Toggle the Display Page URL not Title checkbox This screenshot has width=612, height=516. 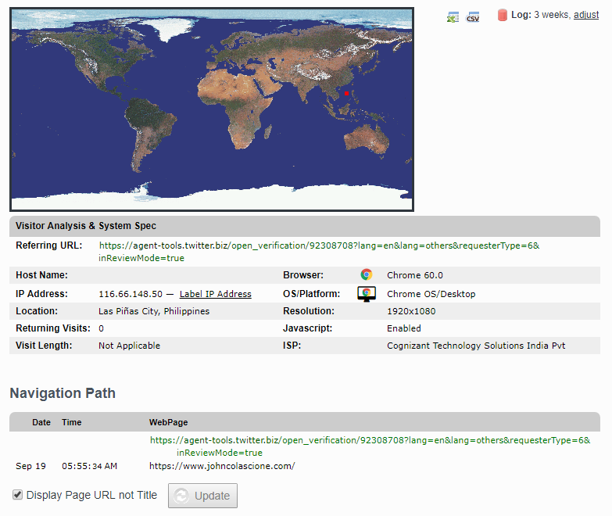[17, 495]
